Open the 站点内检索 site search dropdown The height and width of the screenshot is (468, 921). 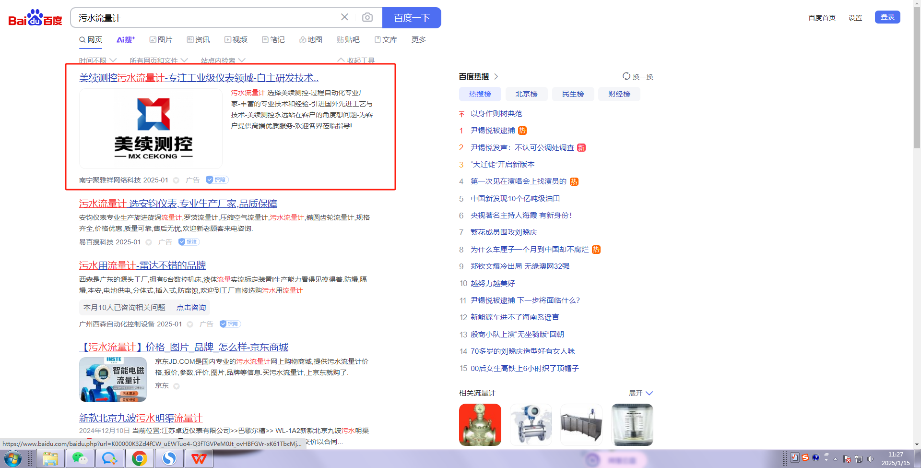pos(223,60)
